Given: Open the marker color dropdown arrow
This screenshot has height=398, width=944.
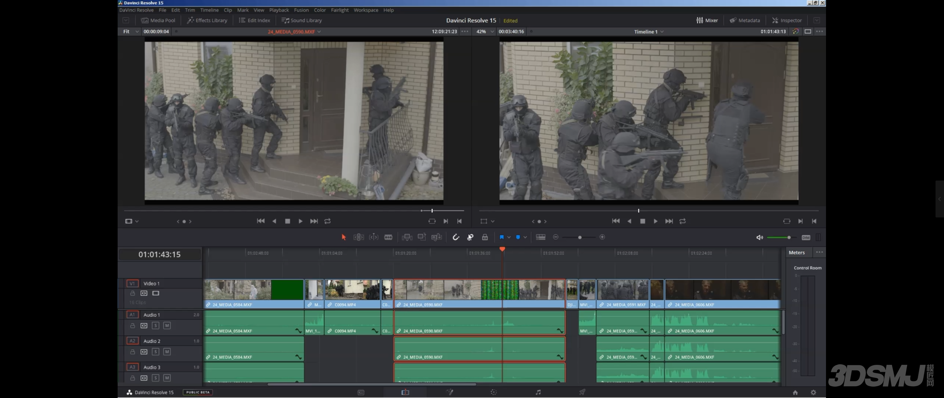Looking at the screenshot, I should 525,237.
